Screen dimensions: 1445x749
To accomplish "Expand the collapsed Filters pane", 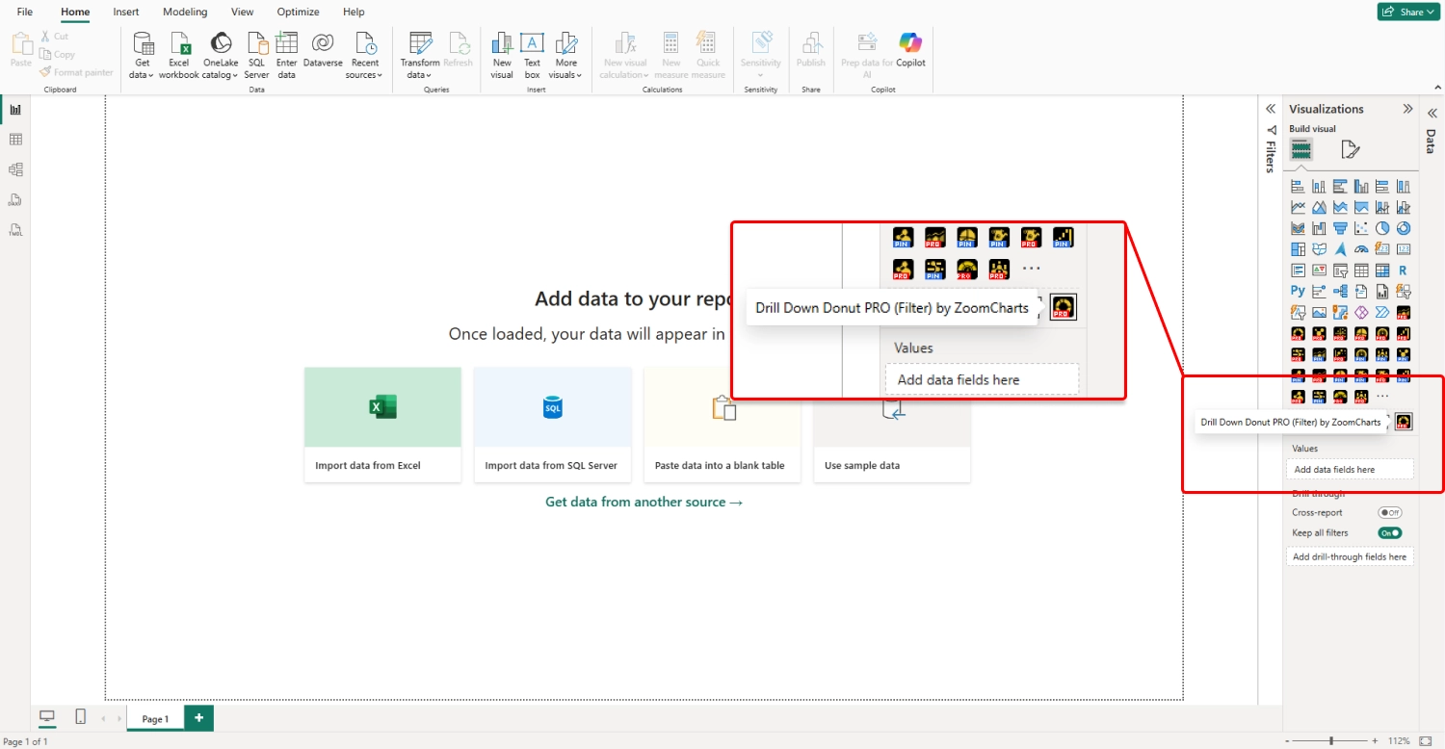I will (x=1271, y=109).
